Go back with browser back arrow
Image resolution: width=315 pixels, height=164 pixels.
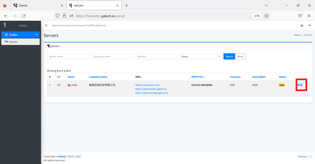click(x=6, y=16)
